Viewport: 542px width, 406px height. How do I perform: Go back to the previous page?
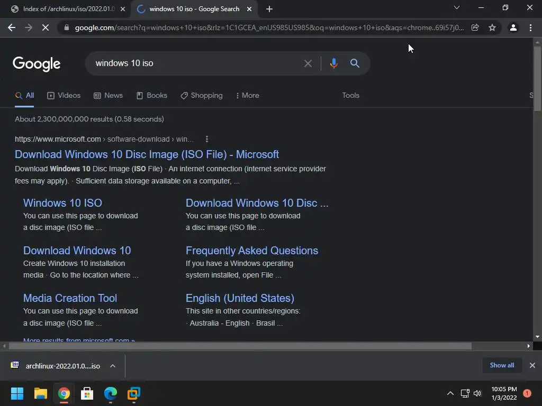click(12, 27)
